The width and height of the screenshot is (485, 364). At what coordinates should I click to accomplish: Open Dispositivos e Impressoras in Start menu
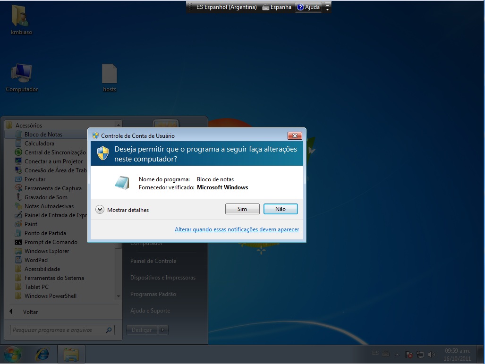pos(163,278)
